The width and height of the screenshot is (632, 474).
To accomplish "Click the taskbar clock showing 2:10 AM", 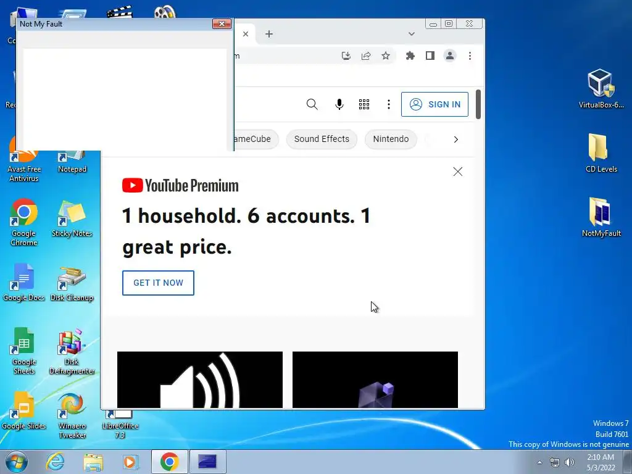I will [x=601, y=462].
